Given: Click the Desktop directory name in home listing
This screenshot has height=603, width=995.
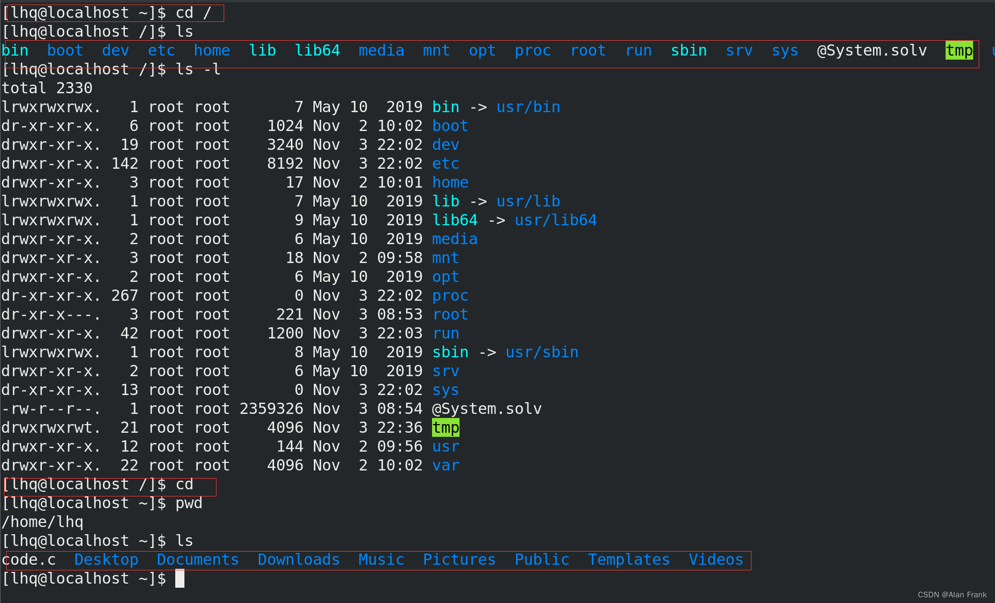Looking at the screenshot, I should pyautogui.click(x=106, y=560).
